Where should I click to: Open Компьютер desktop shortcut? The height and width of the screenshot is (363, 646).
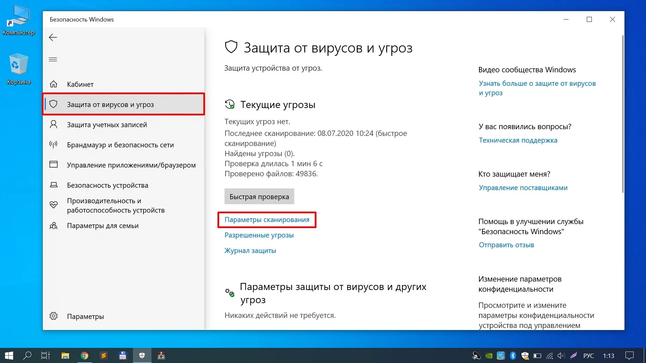click(19, 21)
